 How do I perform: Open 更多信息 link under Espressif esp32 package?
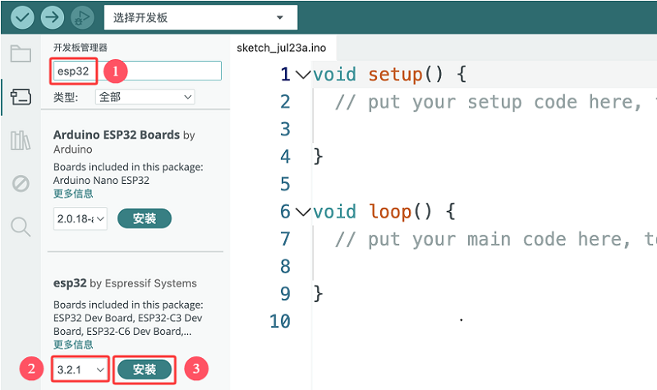73,344
